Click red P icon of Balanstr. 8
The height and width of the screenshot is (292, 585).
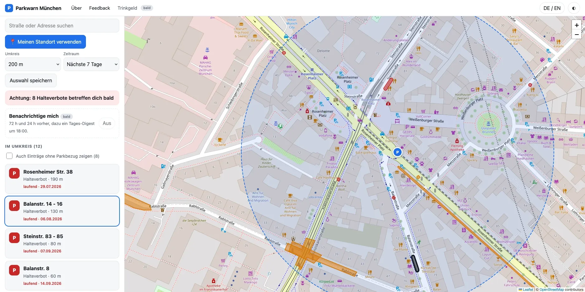coord(14,270)
